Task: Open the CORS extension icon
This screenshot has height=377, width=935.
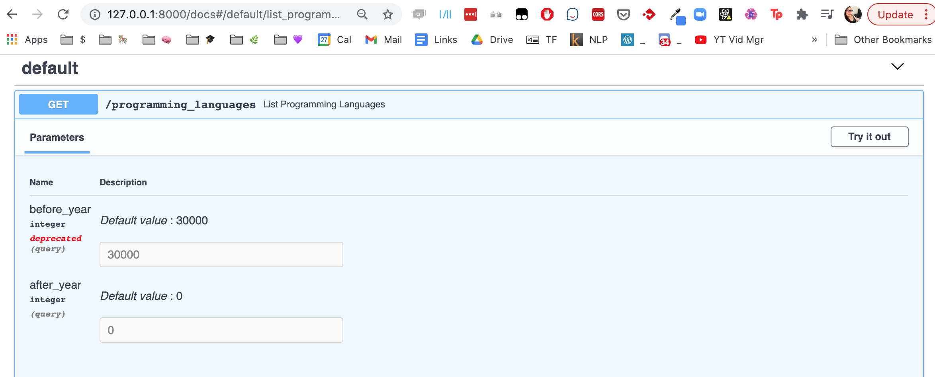Action: click(x=598, y=14)
